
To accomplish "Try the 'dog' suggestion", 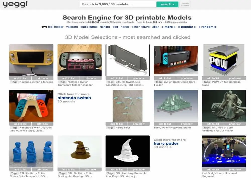I will [115, 27].
